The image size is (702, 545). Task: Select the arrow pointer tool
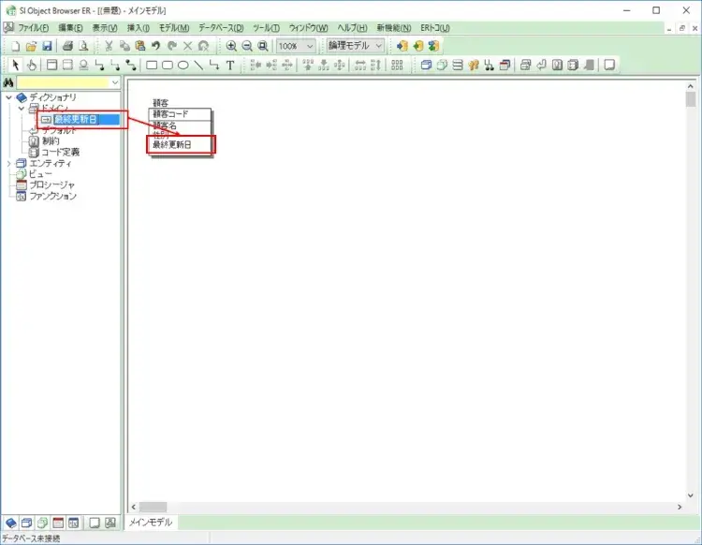[15, 66]
